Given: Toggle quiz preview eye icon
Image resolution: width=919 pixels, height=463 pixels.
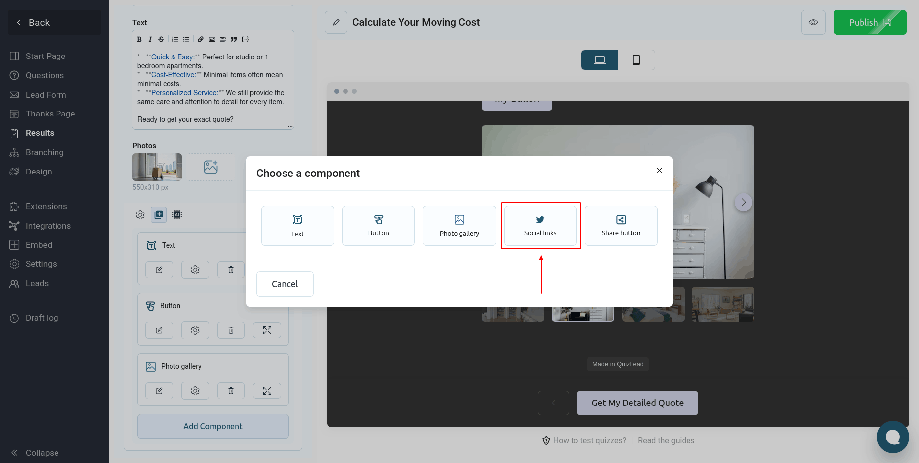Looking at the screenshot, I should [x=813, y=22].
